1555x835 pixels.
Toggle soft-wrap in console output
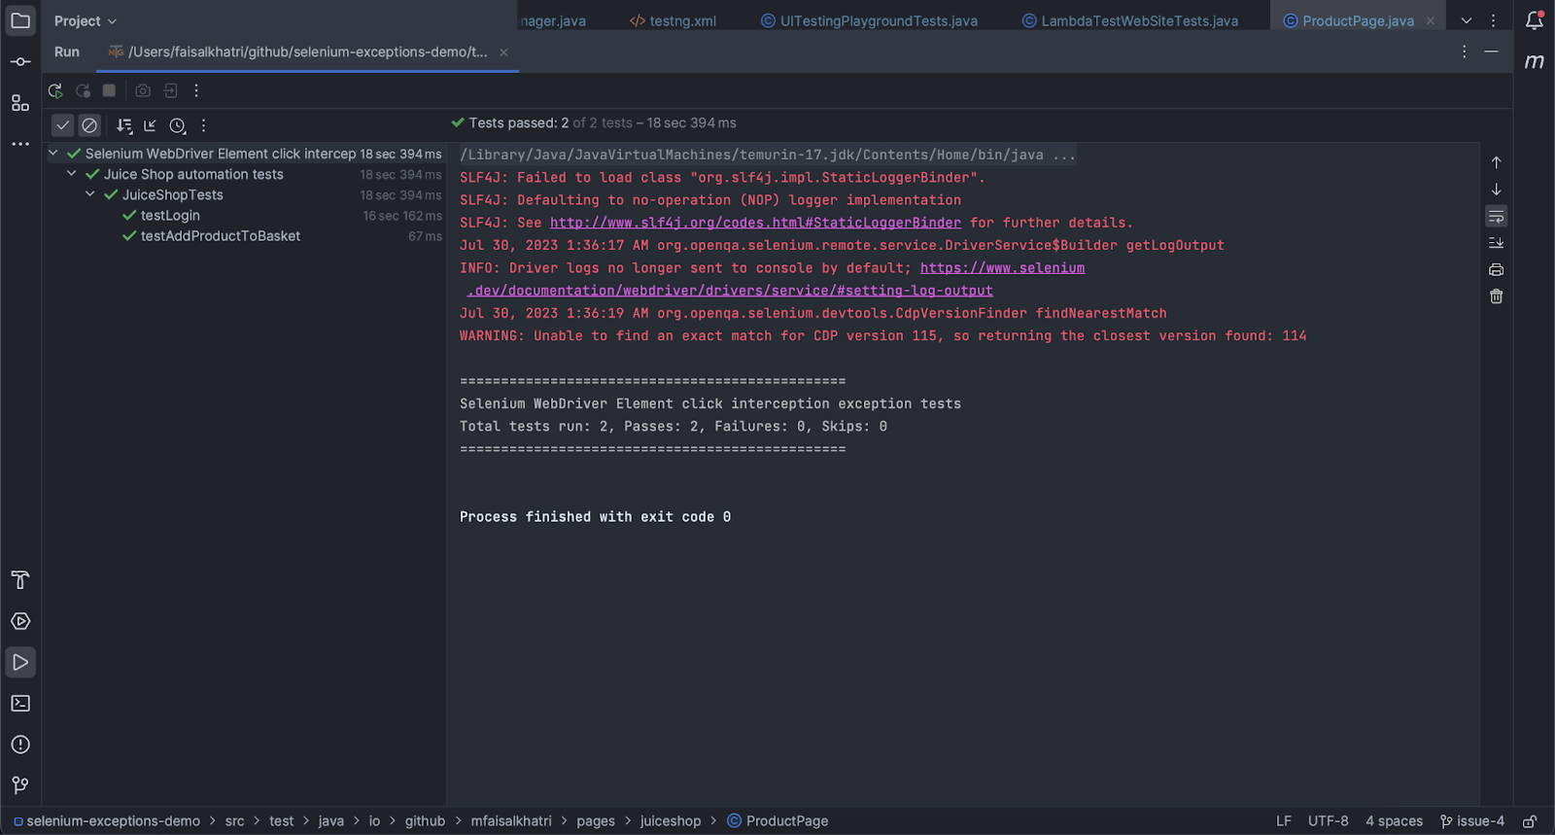point(1496,216)
